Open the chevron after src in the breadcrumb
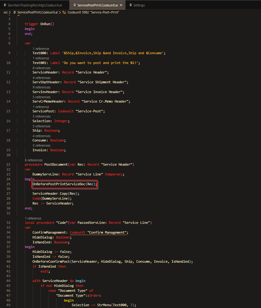 point(10,12)
